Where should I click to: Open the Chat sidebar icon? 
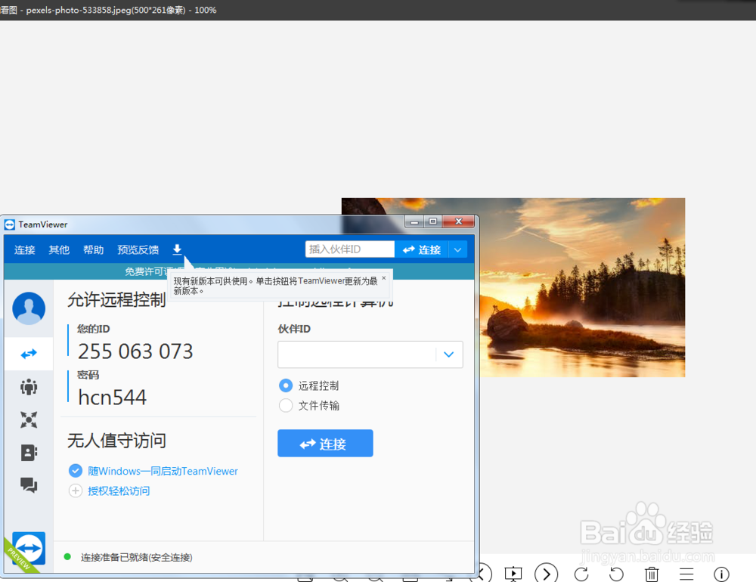[29, 485]
